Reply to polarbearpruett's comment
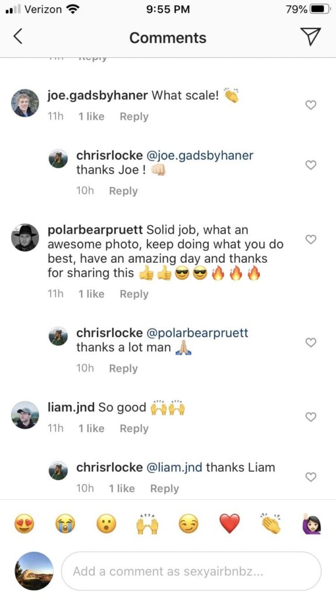The height and width of the screenshot is (598, 336). click(134, 294)
